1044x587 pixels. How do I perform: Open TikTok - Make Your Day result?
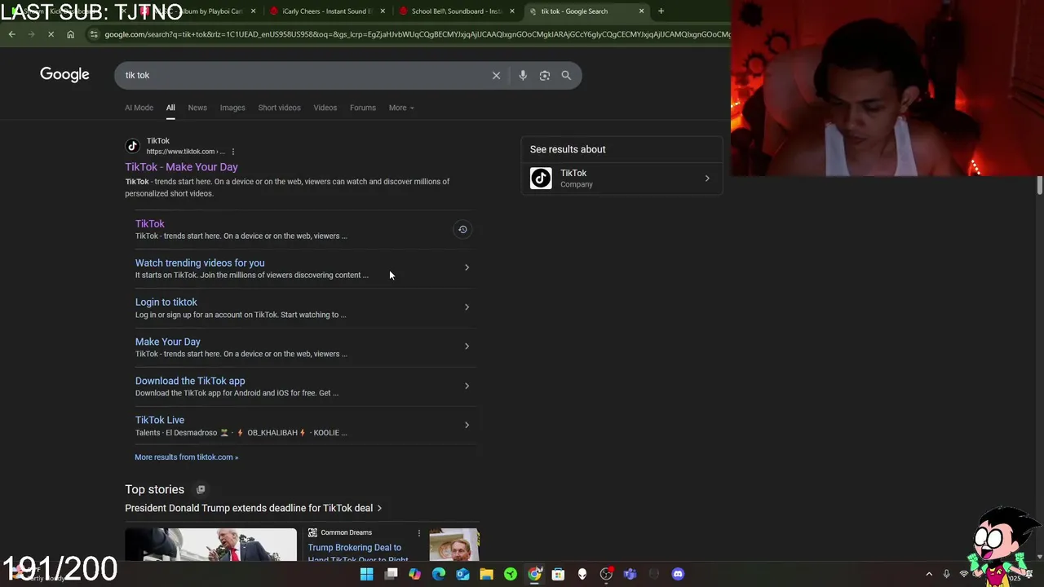tap(181, 167)
